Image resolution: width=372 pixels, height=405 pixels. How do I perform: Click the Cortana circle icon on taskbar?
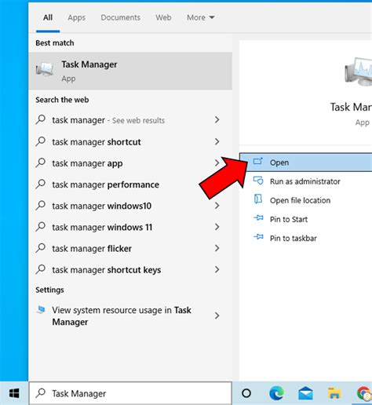tap(246, 393)
